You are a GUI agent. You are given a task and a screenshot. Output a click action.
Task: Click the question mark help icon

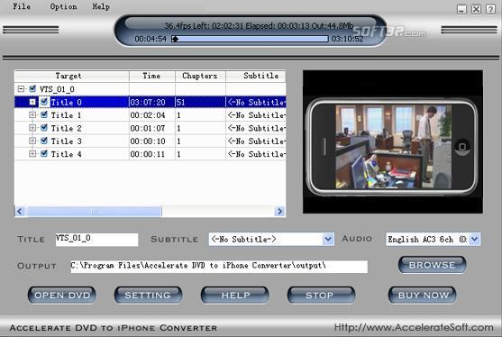click(x=490, y=9)
